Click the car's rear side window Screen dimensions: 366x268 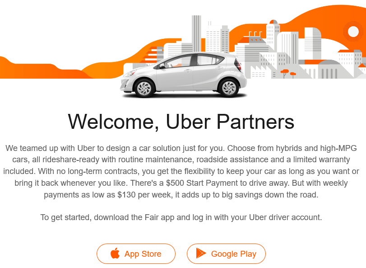[x=210, y=59]
